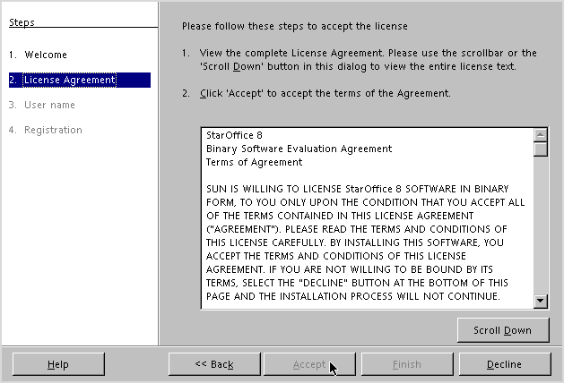This screenshot has height=383, width=564.
Task: Click the Finish button
Action: (x=407, y=364)
